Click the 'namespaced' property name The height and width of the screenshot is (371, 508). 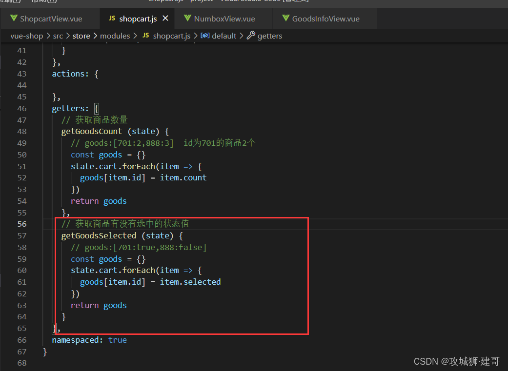[75, 340]
